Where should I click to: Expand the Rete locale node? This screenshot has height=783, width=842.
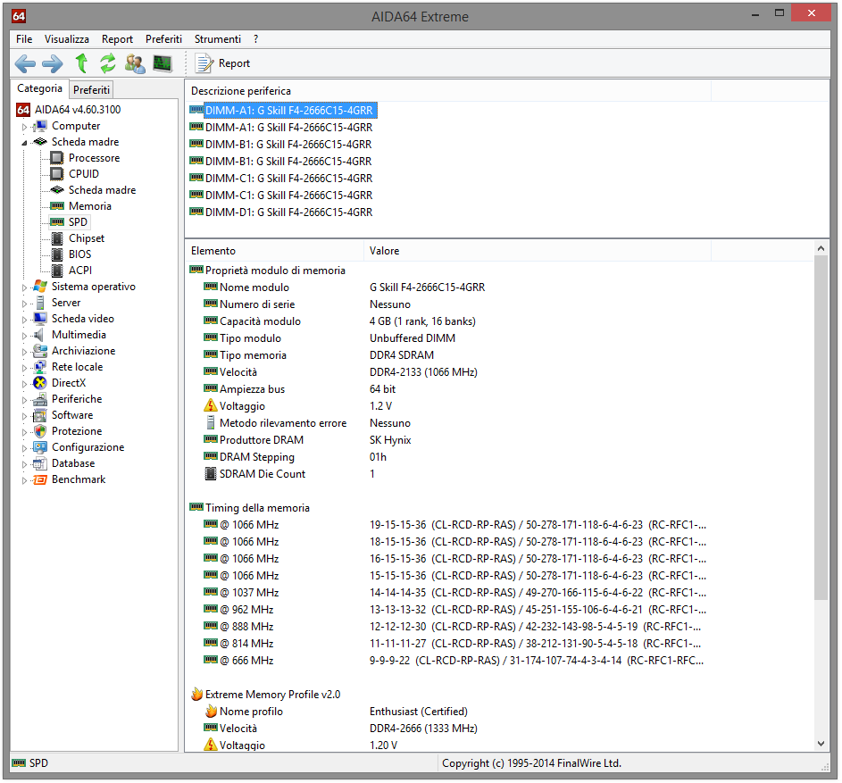(23, 368)
